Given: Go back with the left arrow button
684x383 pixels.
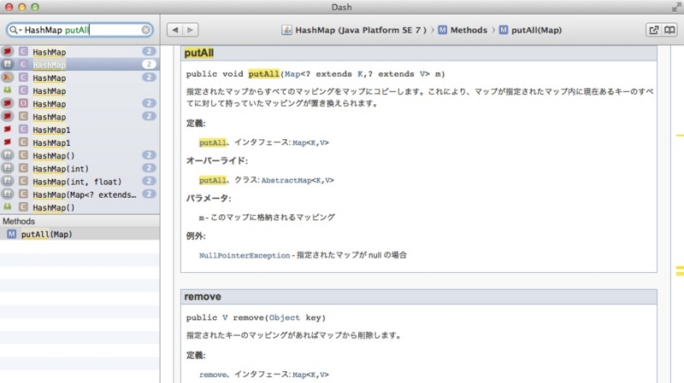Looking at the screenshot, I should tap(175, 30).
